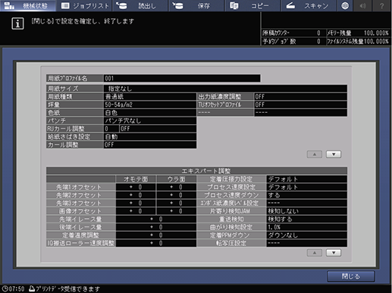This screenshot has height=293, width=392.
Task: Click the printer status icon in bottom bar
Action: coord(32,288)
